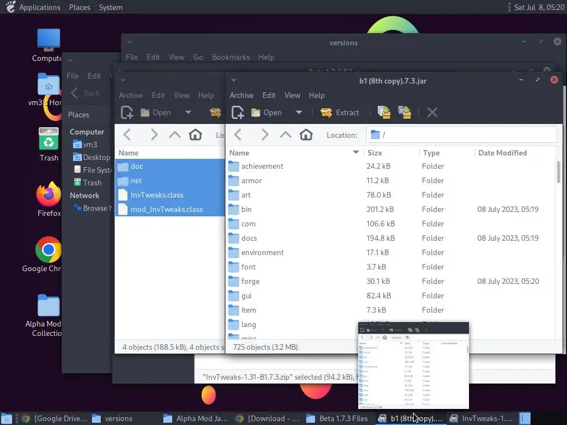Select the gui folder
Screen dimensions: 567x425
pyautogui.click(x=246, y=296)
